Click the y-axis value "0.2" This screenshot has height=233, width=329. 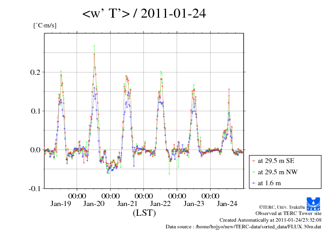[x=35, y=72]
